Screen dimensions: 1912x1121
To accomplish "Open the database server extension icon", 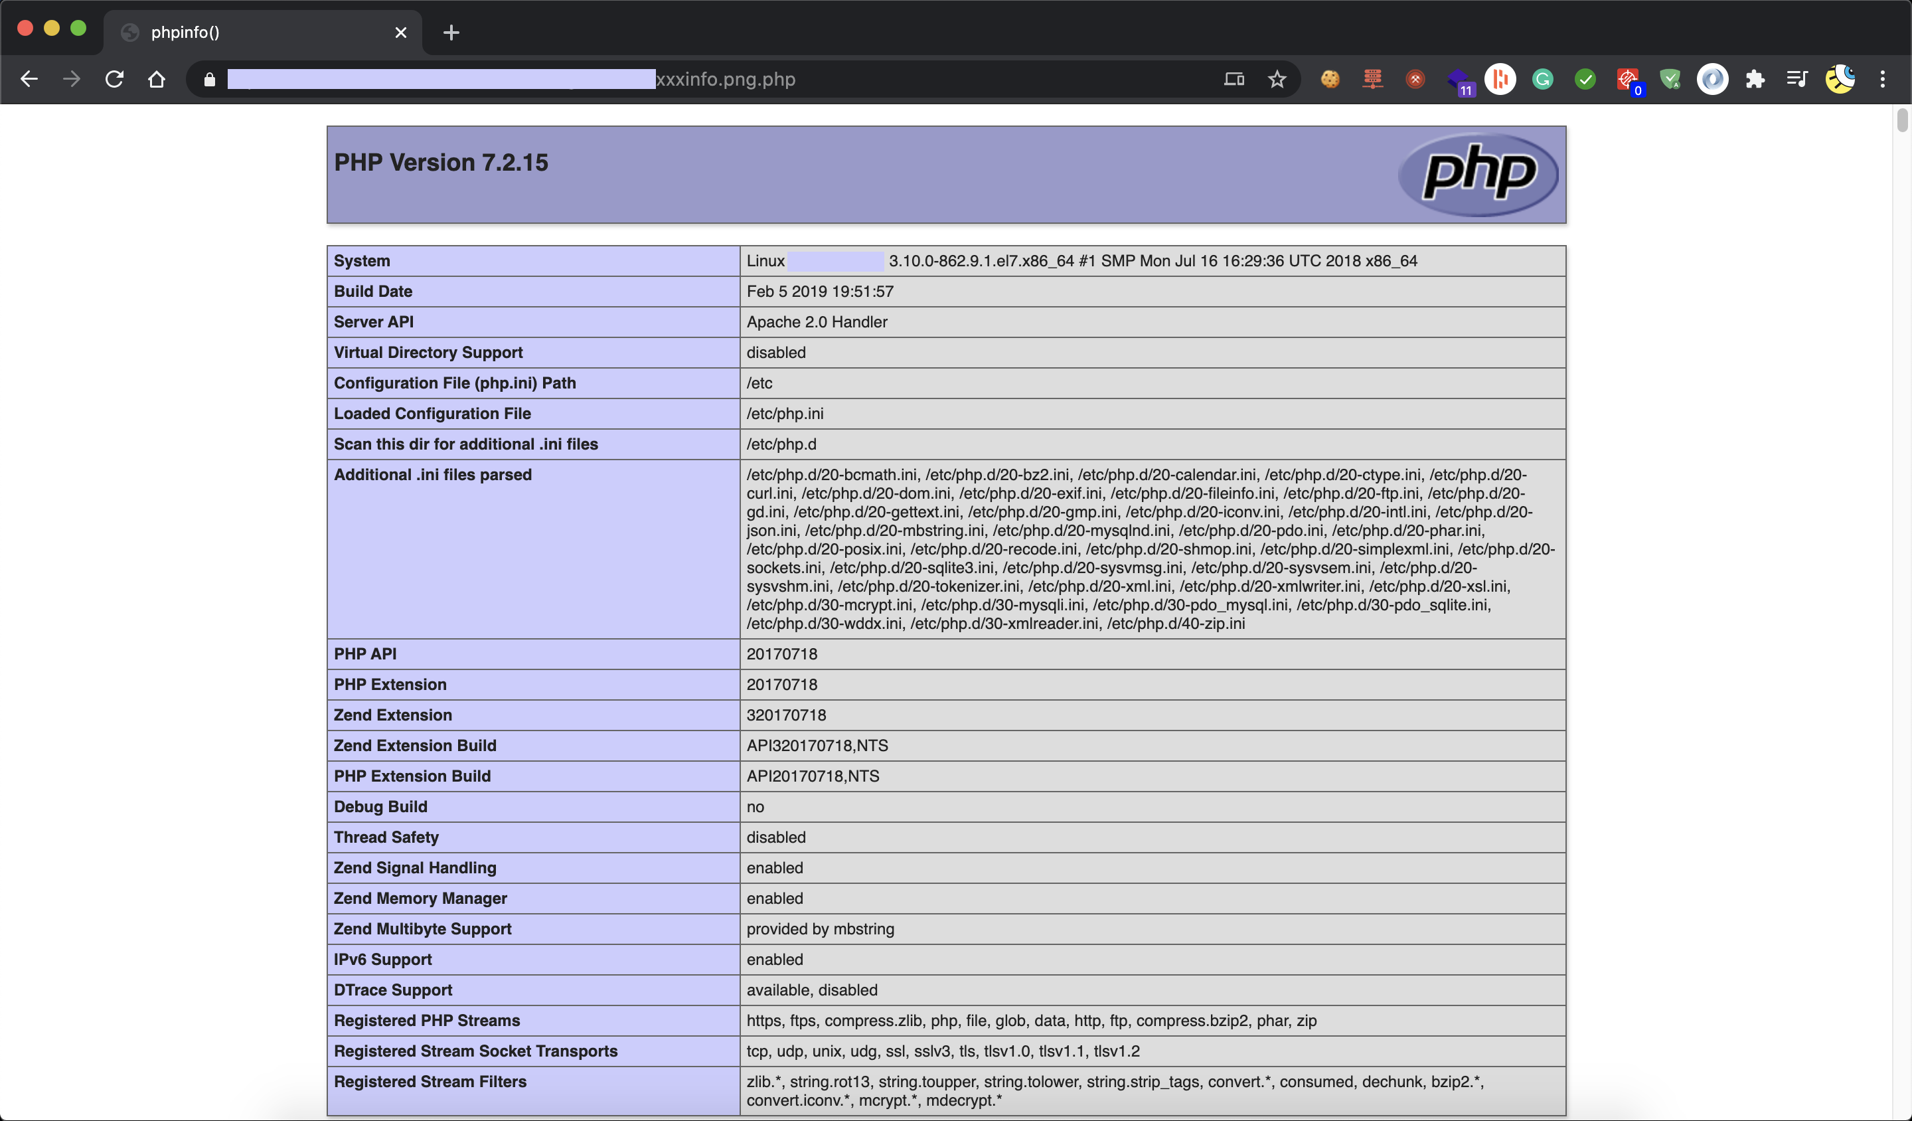I will point(1374,79).
